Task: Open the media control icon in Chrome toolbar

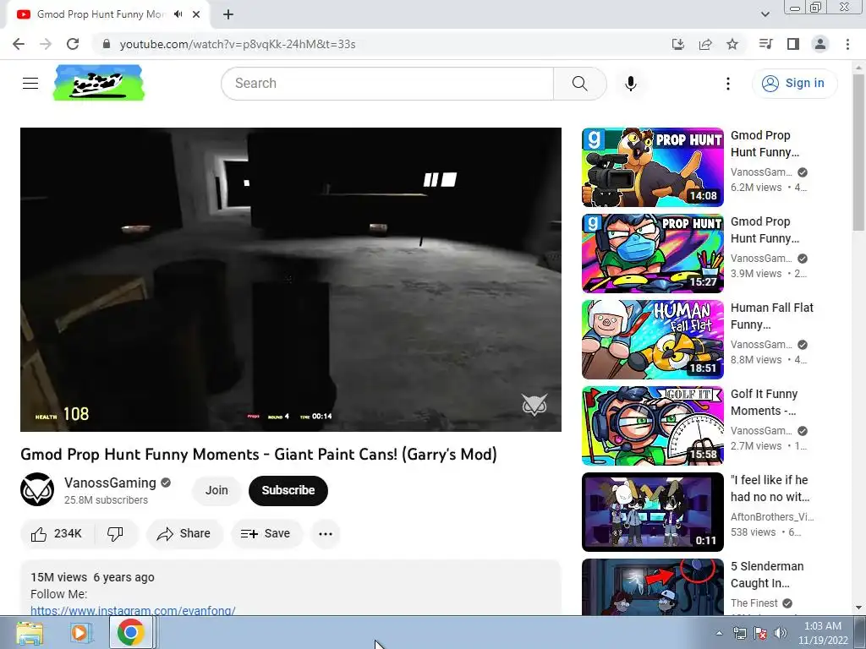Action: [765, 44]
